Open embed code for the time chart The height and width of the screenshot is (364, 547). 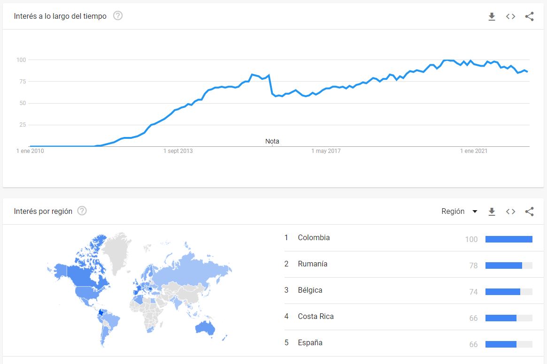(510, 16)
